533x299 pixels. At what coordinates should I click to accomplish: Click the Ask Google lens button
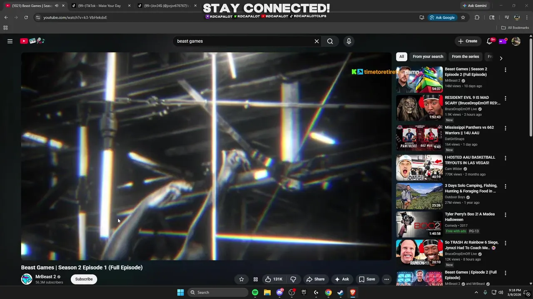(442, 17)
